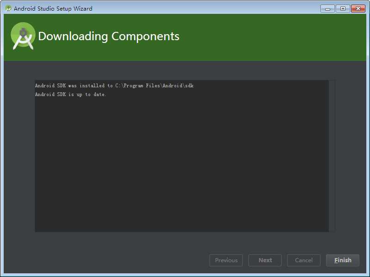Click 'Android Studio Setup Wizard' window title

tap(53, 9)
